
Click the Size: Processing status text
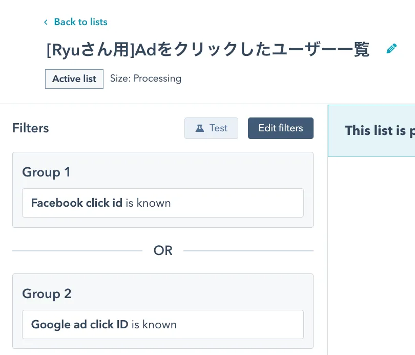tap(146, 78)
